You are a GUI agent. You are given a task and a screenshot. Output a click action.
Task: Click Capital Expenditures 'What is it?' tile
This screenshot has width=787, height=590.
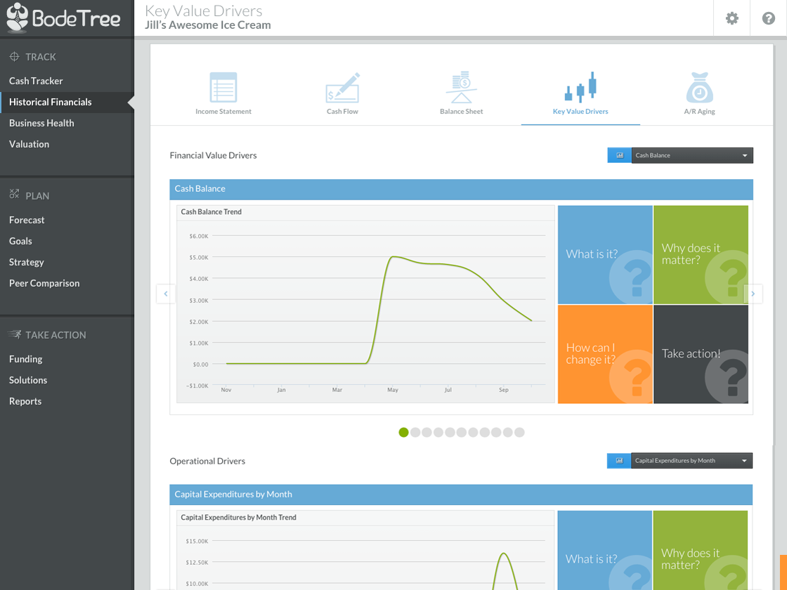[604, 551]
